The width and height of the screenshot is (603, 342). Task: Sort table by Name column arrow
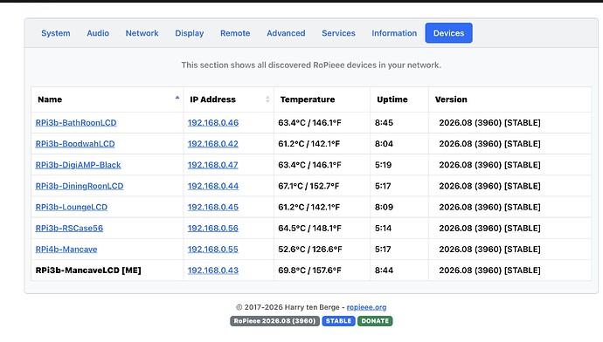tap(177, 99)
